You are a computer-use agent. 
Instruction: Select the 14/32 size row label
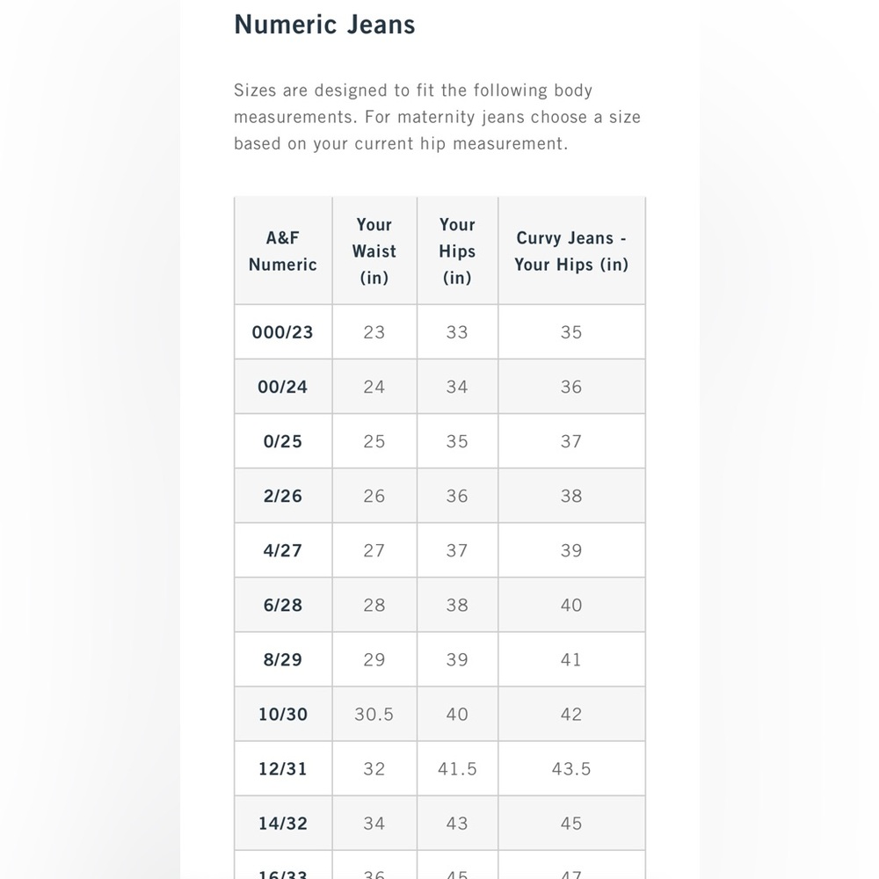[282, 823]
